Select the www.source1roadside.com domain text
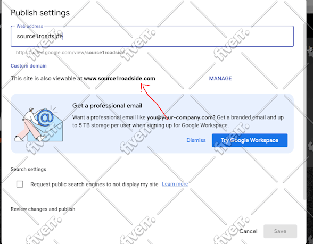 (119, 78)
